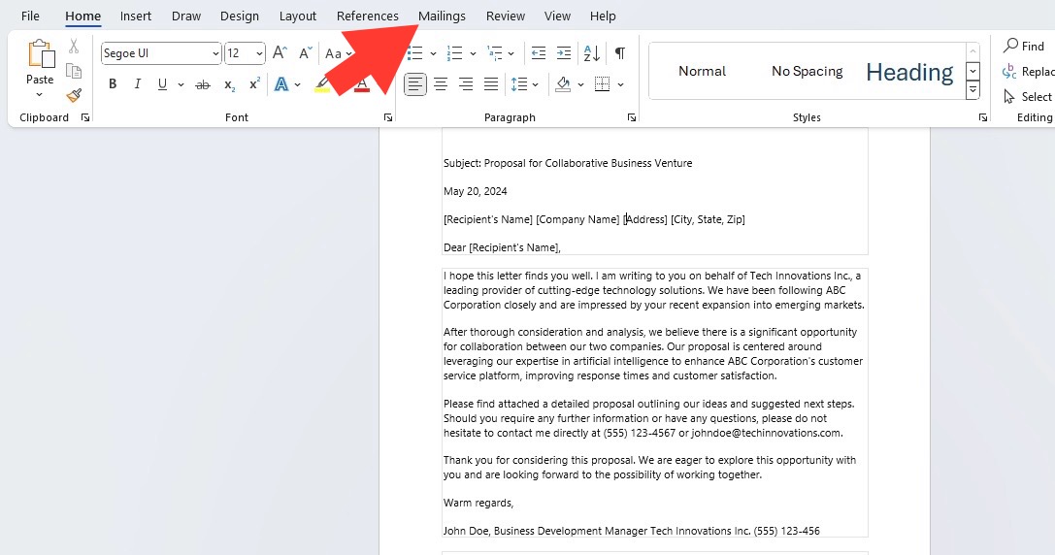Open underline style dropdown arrow
1055x555 pixels.
coord(181,84)
